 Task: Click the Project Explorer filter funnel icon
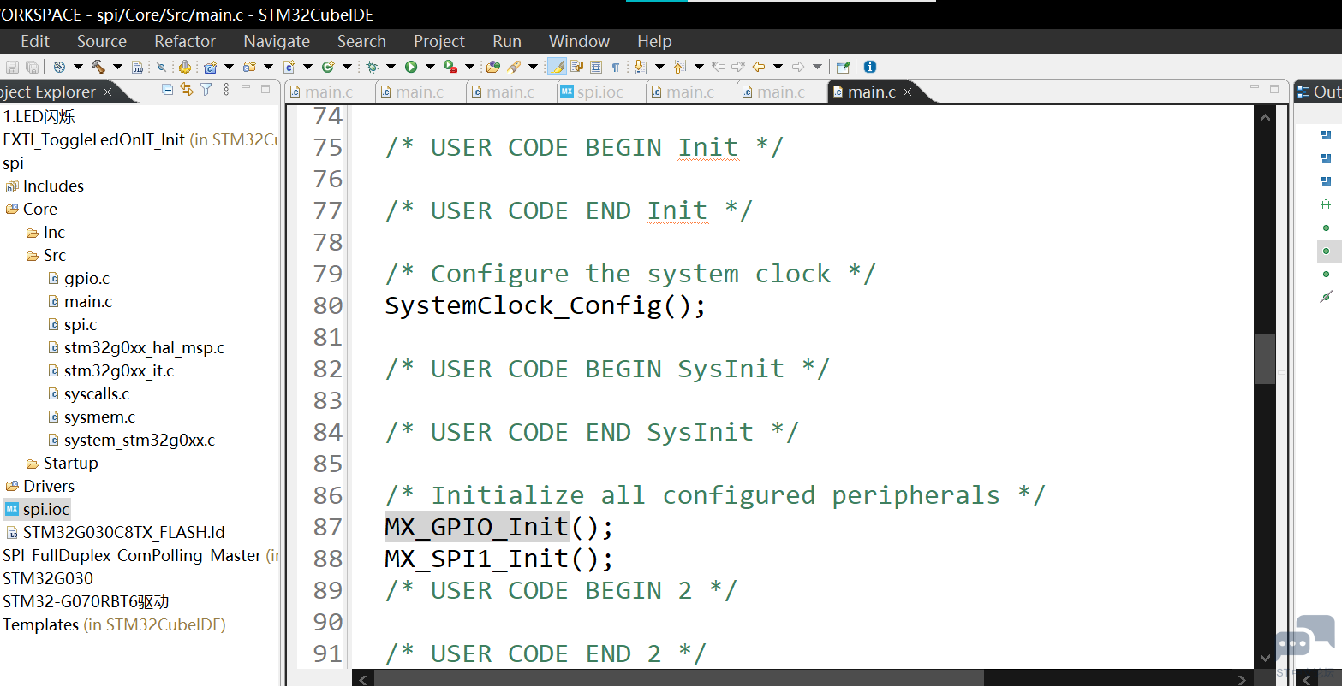point(206,90)
